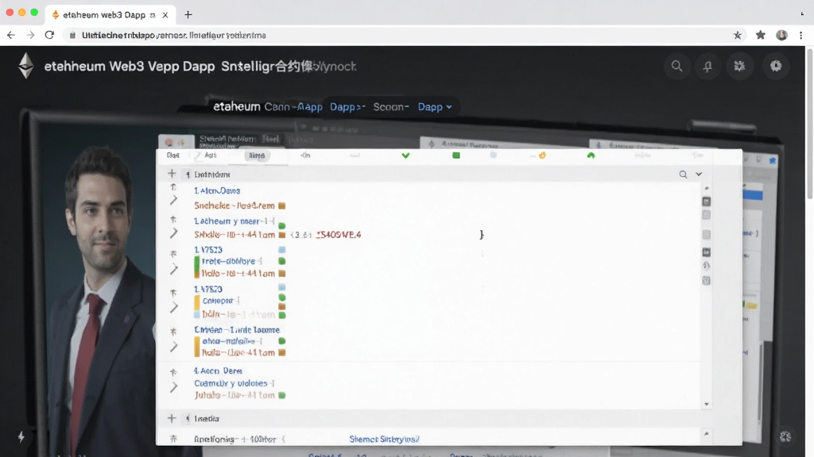Select the etaheom web3 Dapp browser tab
This screenshot has height=457, width=814.
point(110,15)
